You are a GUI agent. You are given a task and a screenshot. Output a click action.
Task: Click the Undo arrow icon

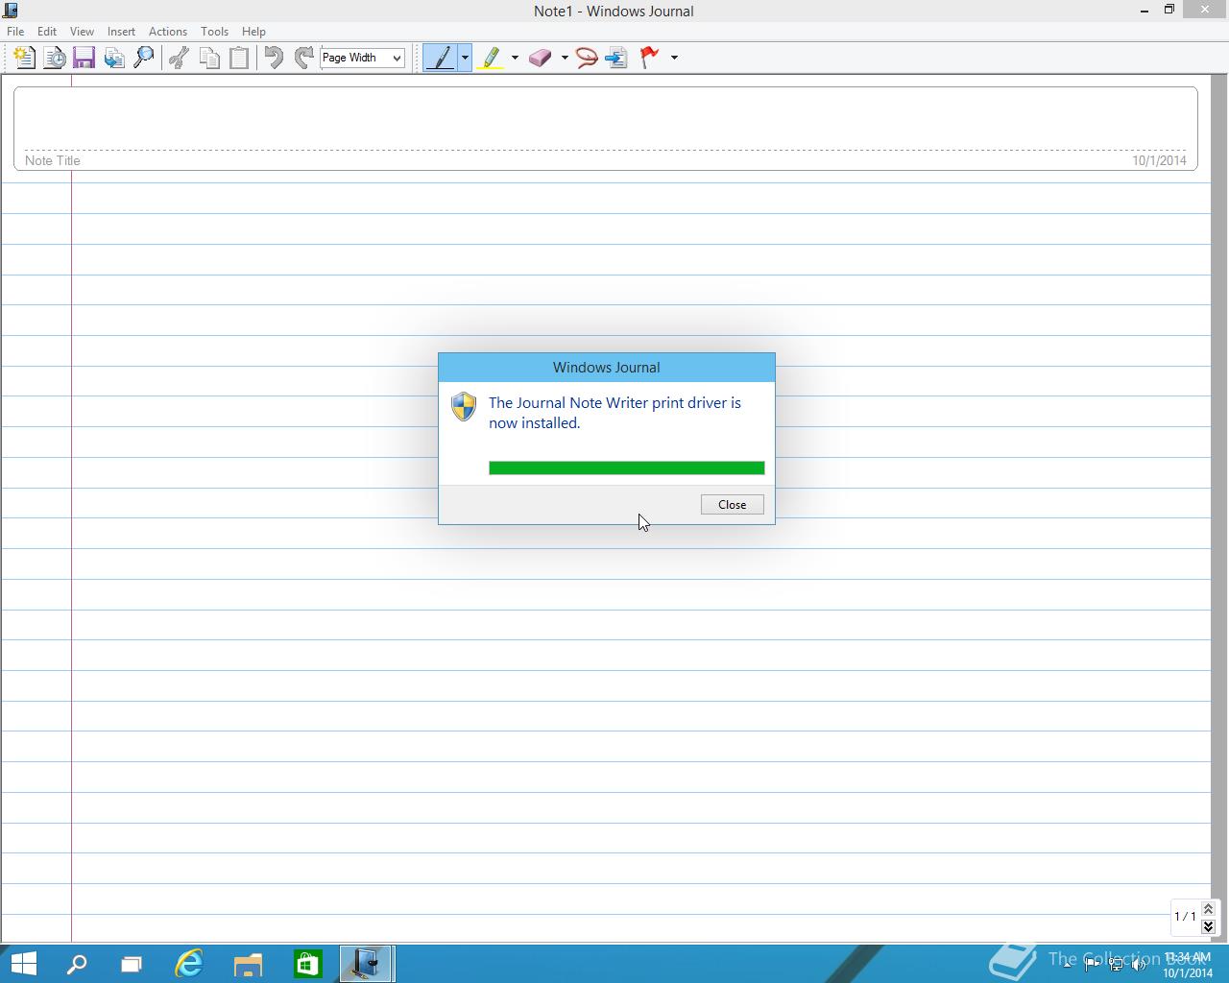pyautogui.click(x=274, y=58)
